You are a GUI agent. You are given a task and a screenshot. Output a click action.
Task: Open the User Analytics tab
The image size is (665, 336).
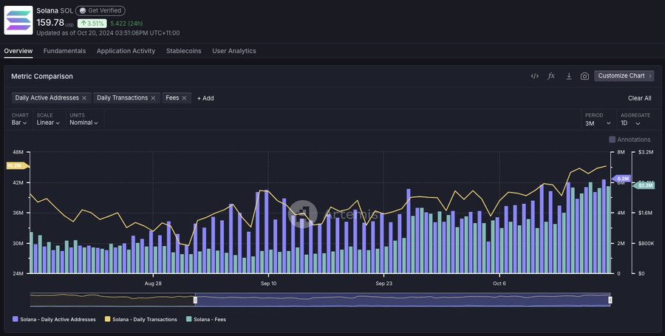click(234, 51)
